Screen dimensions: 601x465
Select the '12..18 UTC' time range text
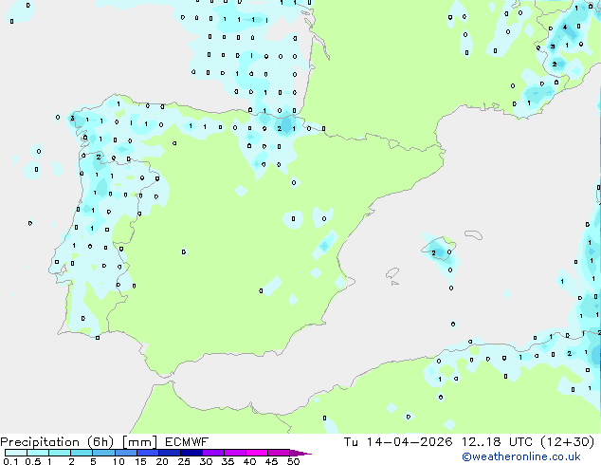coord(497,442)
